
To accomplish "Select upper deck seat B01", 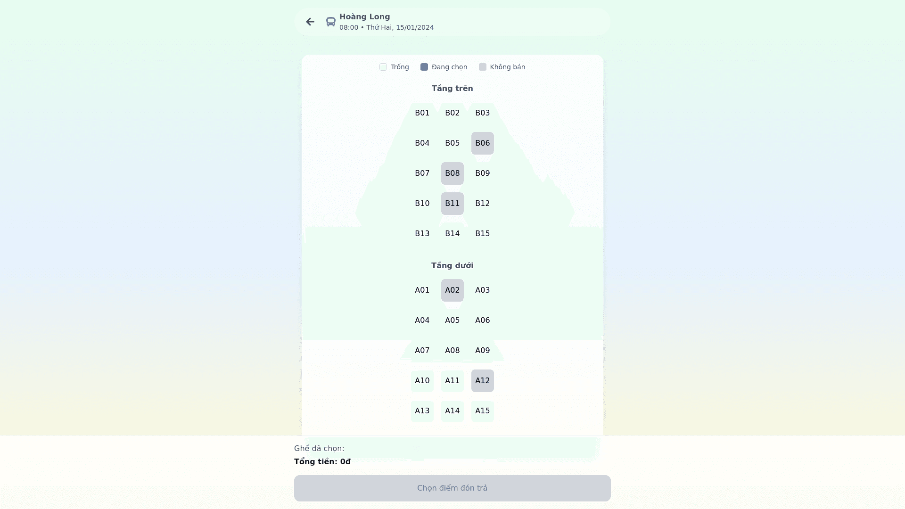I will (x=422, y=113).
